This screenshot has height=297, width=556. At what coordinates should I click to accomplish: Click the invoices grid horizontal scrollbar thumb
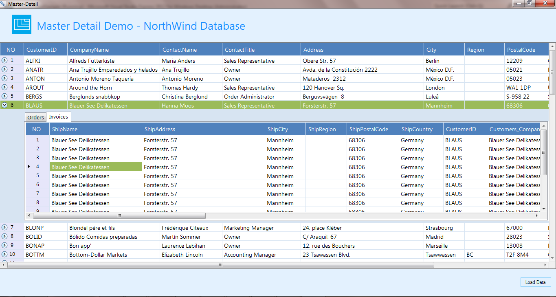tap(119, 216)
